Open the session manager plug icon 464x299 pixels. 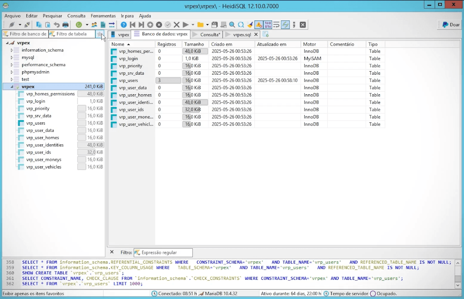coord(12,25)
